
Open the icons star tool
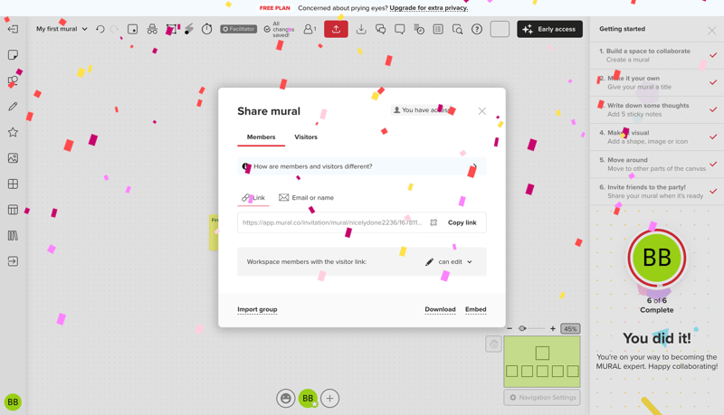tap(13, 132)
